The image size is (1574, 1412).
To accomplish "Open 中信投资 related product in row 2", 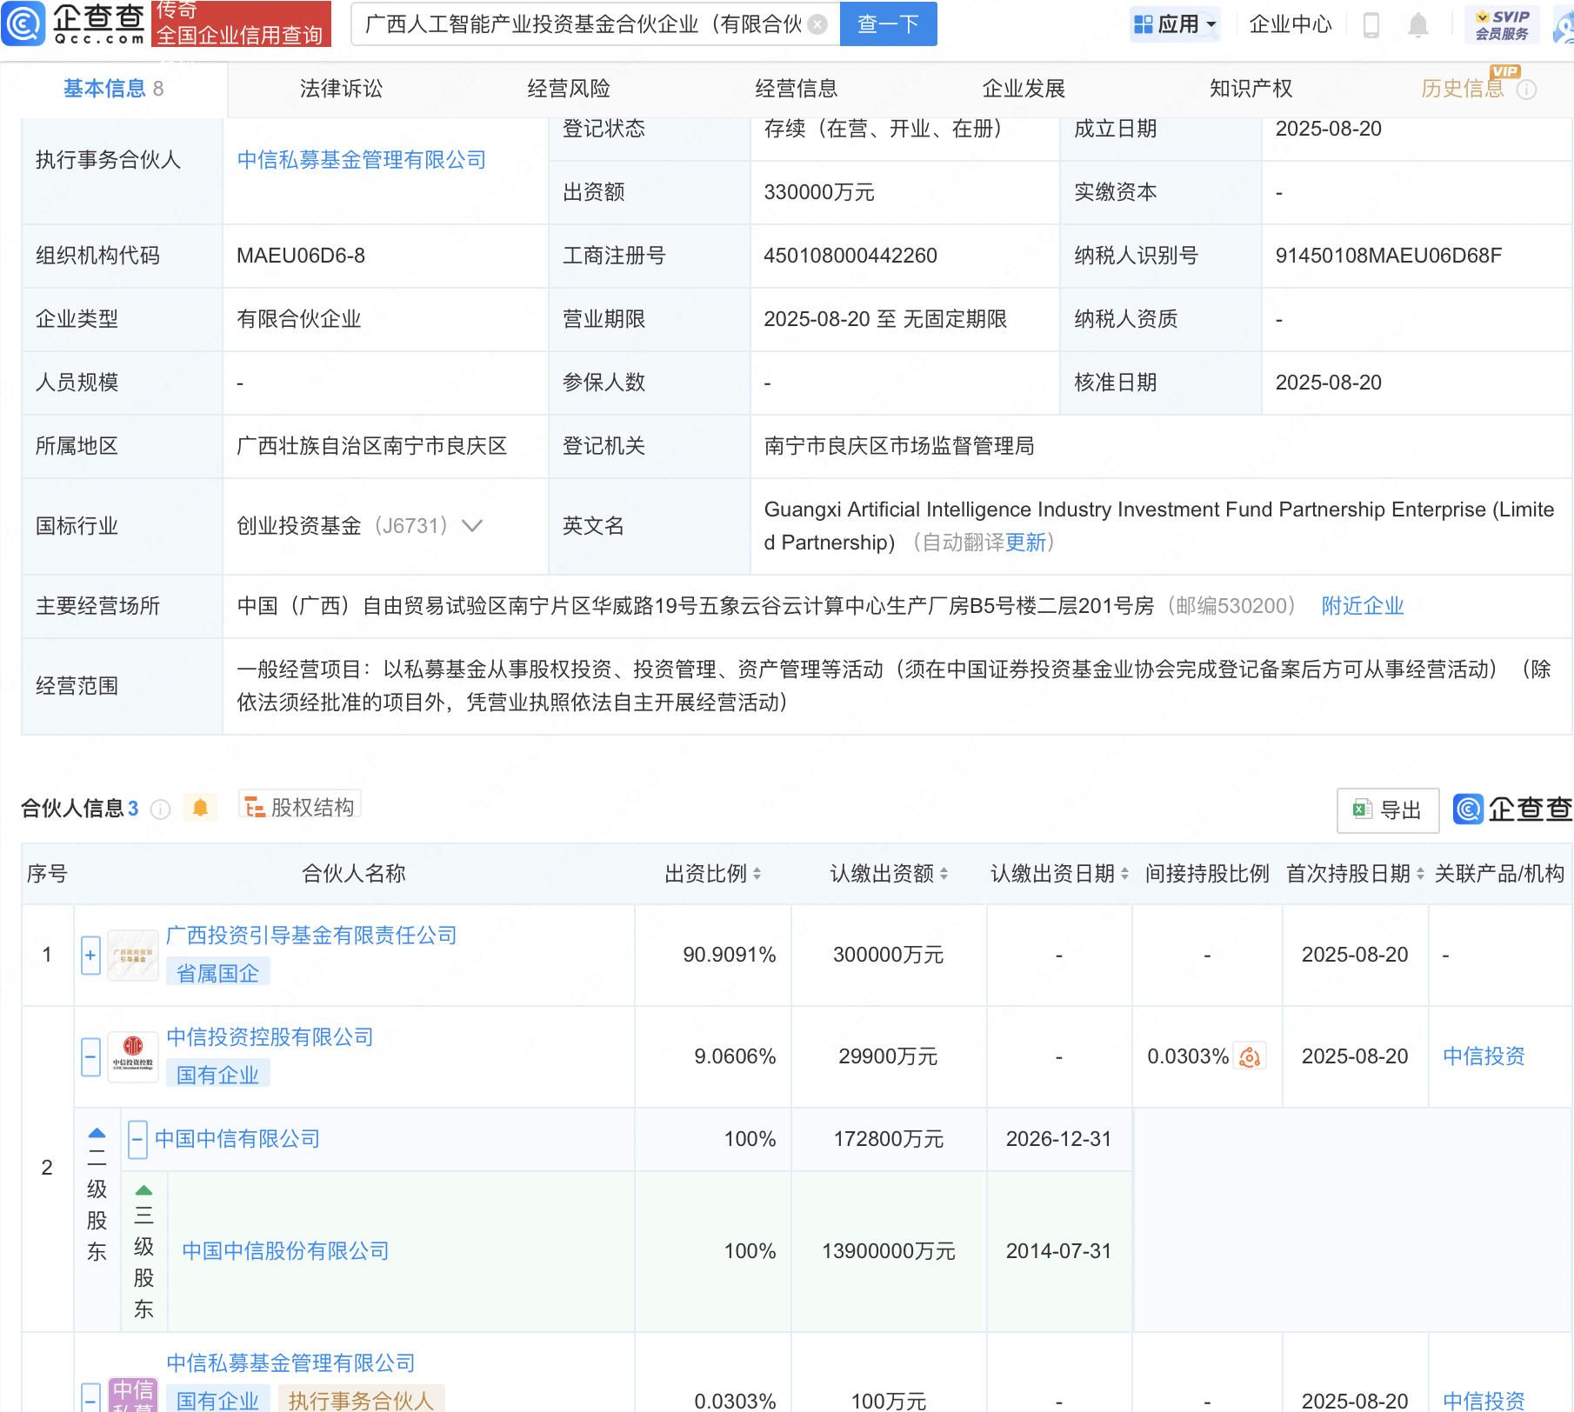I will (1484, 1056).
